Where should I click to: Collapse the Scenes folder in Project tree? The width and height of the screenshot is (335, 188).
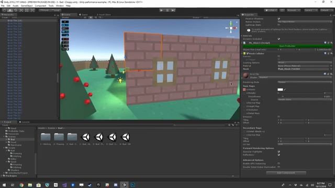coord(4,137)
